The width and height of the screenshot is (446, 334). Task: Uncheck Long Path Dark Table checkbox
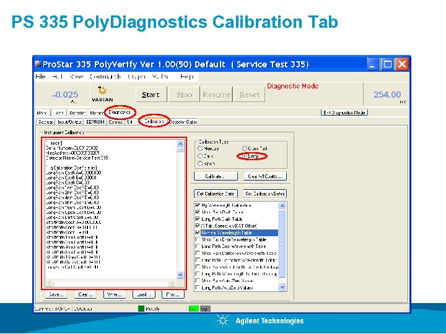pyautogui.click(x=198, y=219)
